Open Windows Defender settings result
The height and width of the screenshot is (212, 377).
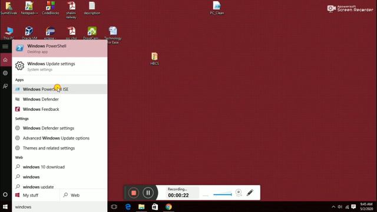(x=59, y=128)
